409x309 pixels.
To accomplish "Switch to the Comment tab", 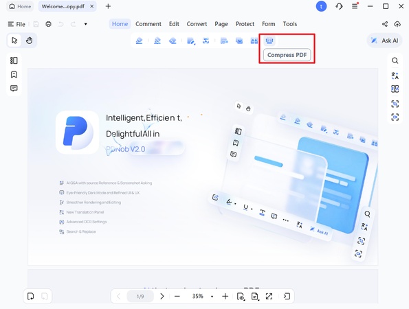I will click(x=148, y=24).
